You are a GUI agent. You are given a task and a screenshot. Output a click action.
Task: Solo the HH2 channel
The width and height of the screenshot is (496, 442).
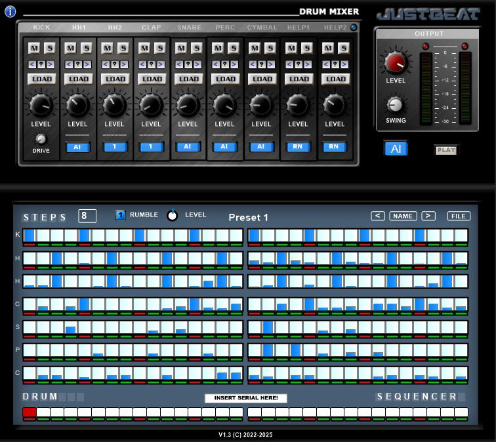pos(123,48)
